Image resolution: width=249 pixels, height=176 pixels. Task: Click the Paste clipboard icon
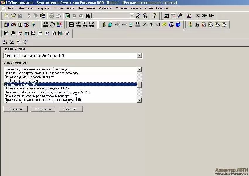pyautogui.click(x=42, y=16)
